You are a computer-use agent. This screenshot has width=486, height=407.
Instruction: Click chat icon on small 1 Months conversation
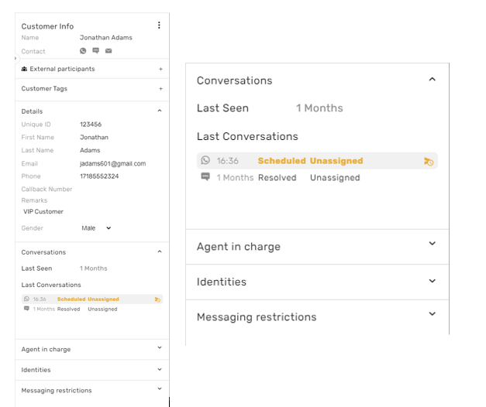(26, 309)
